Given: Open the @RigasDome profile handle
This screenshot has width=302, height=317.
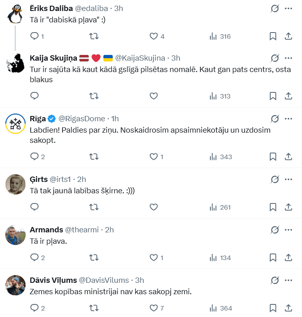Looking at the screenshot, I should (x=82, y=118).
